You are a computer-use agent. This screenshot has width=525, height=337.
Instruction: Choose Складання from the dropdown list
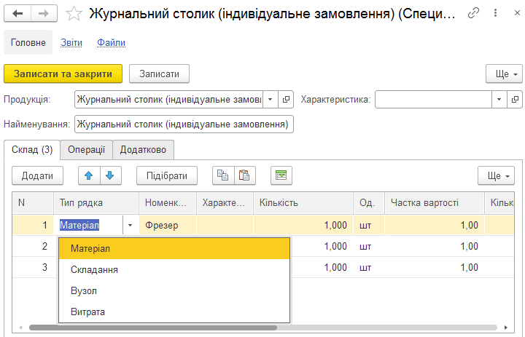(x=174, y=269)
